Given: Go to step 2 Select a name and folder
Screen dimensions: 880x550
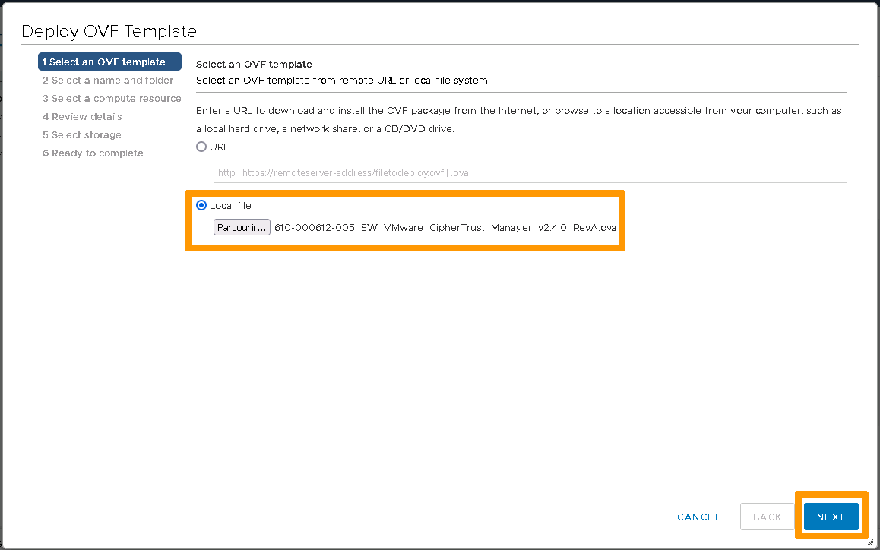Looking at the screenshot, I should pyautogui.click(x=108, y=81).
